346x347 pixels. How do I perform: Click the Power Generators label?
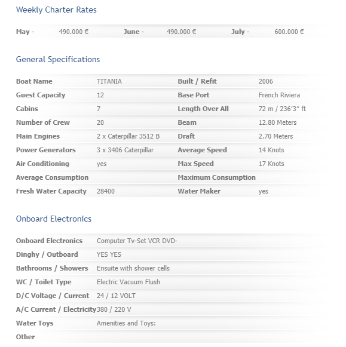(46, 150)
